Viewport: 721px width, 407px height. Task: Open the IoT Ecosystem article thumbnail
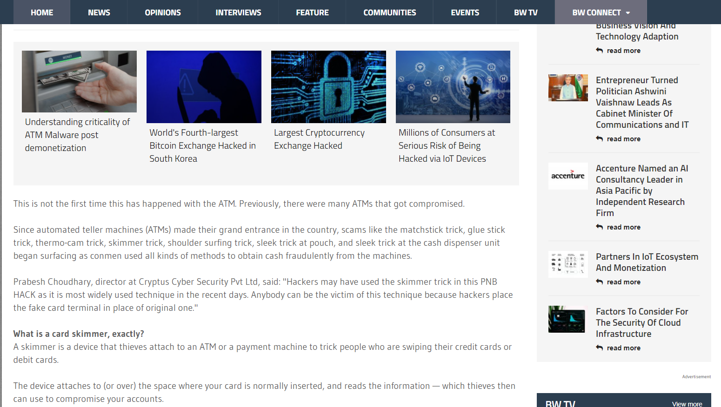pyautogui.click(x=568, y=264)
